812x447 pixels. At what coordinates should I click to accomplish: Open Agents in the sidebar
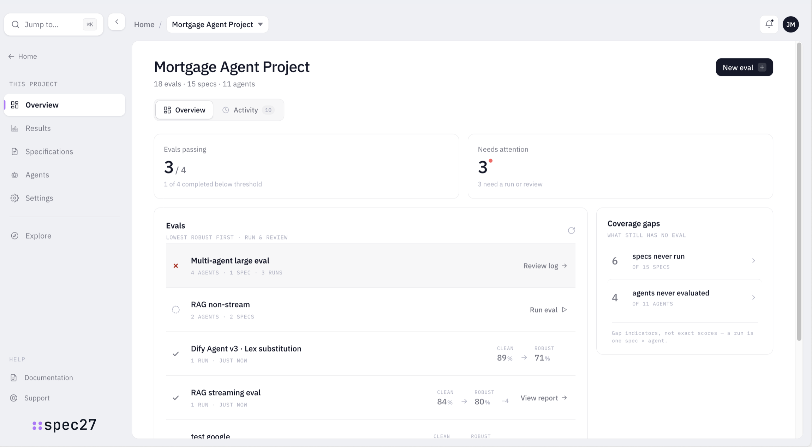click(65, 175)
